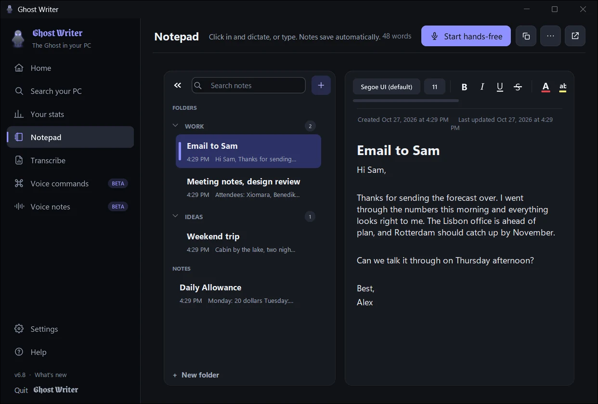Click the 'Alex' signature line
598x404 pixels.
(365, 302)
